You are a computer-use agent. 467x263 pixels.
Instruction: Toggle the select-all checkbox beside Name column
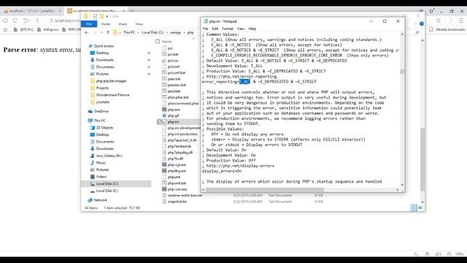click(x=158, y=42)
